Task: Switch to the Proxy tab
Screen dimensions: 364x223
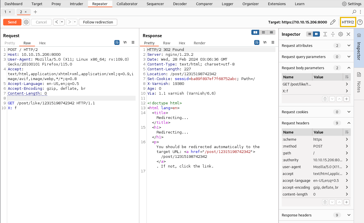Action: [56, 4]
